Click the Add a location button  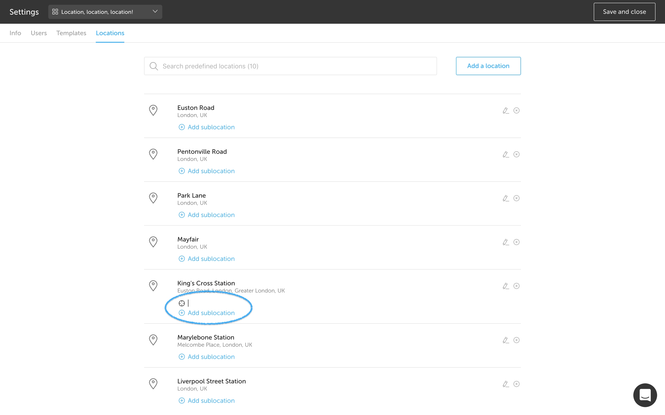click(x=488, y=66)
